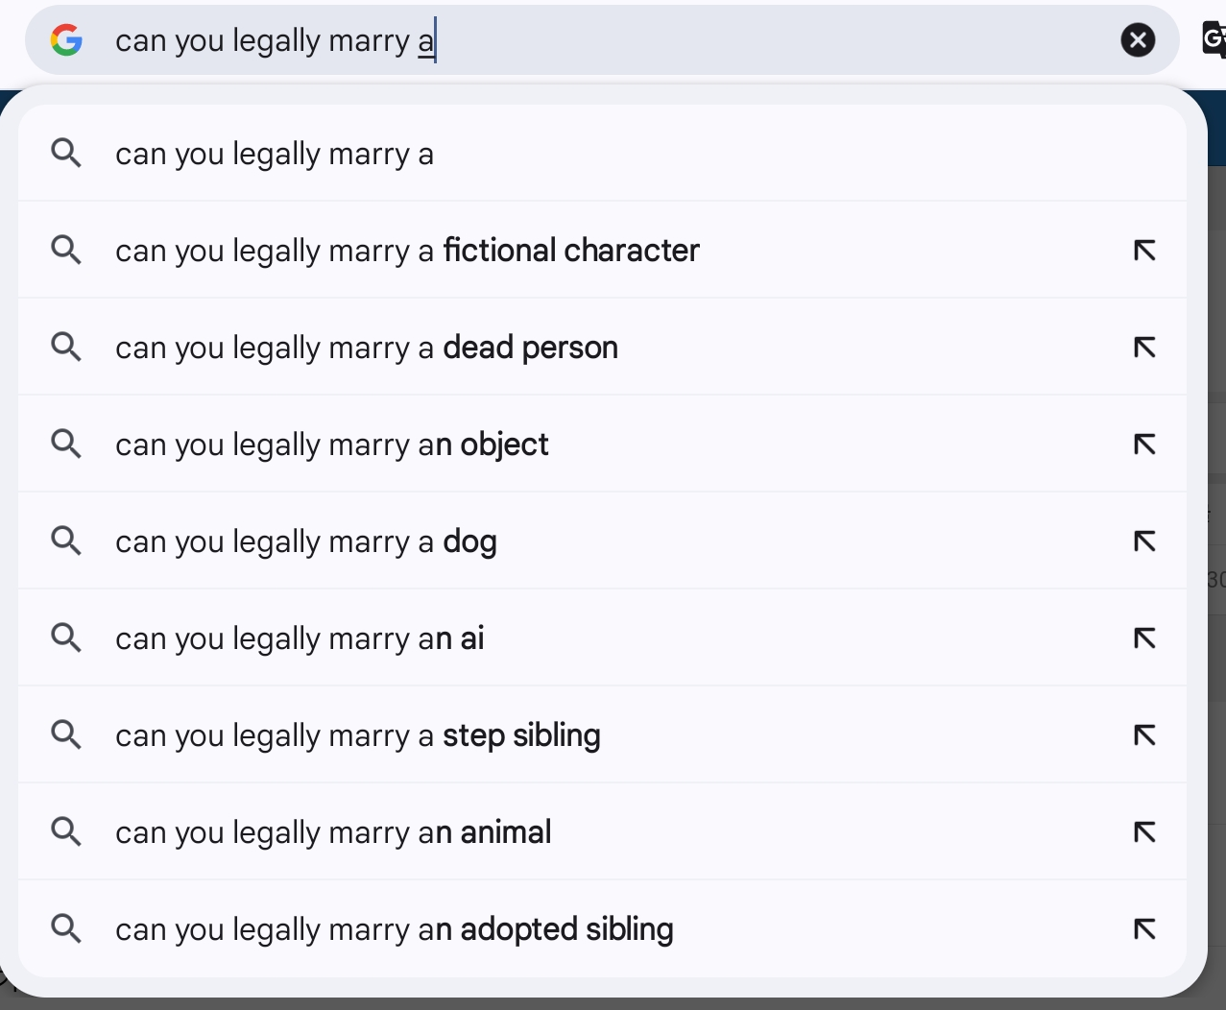This screenshot has height=1010, width=1226.
Task: Fill query arrow for dead person suggestion
Action: [1144, 348]
